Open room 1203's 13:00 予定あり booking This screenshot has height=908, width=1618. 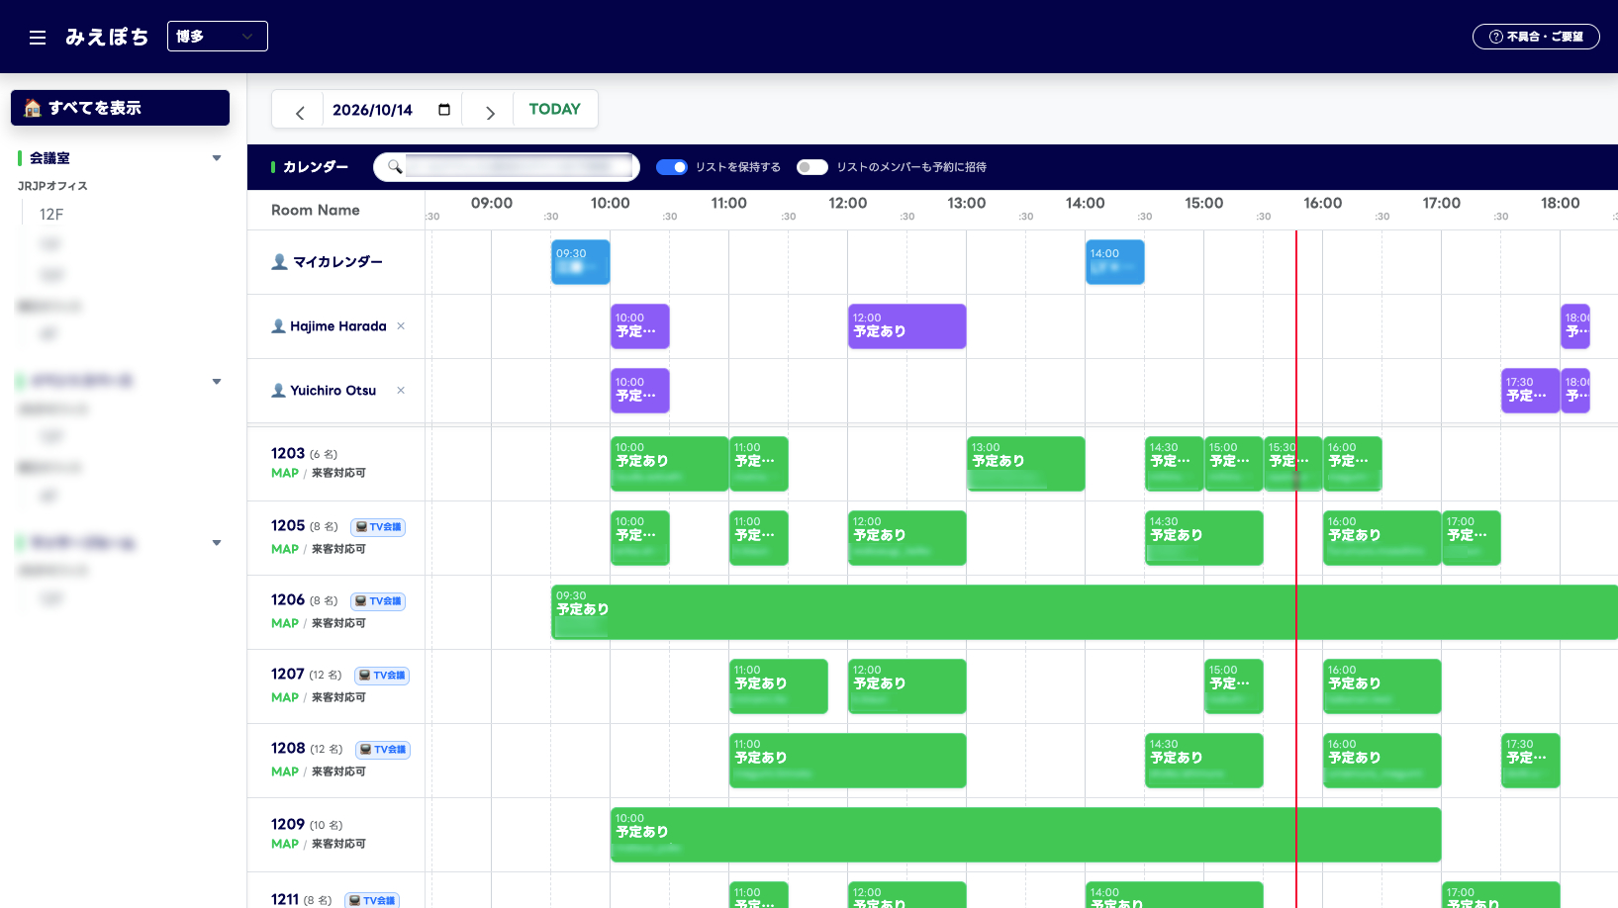1026,464
